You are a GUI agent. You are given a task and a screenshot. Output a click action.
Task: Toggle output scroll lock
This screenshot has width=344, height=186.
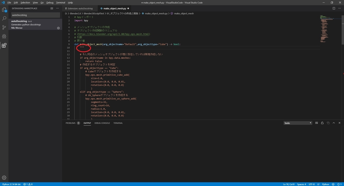point(322,123)
